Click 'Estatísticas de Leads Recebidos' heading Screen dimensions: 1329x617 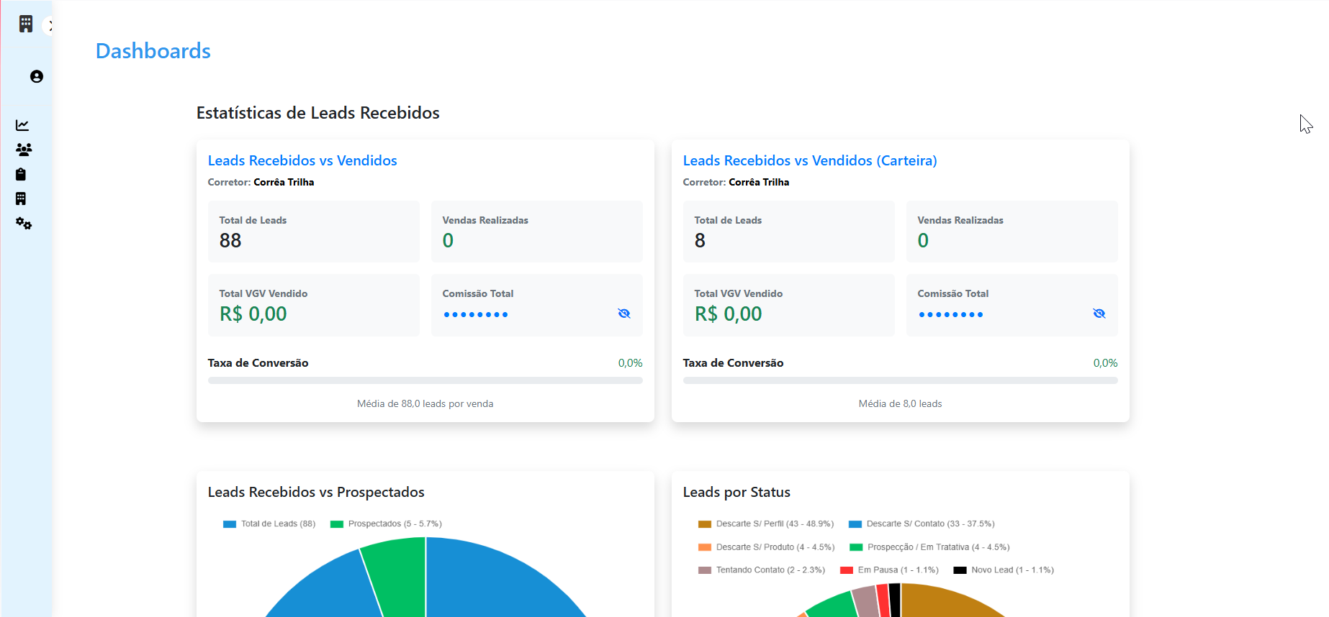click(x=318, y=113)
